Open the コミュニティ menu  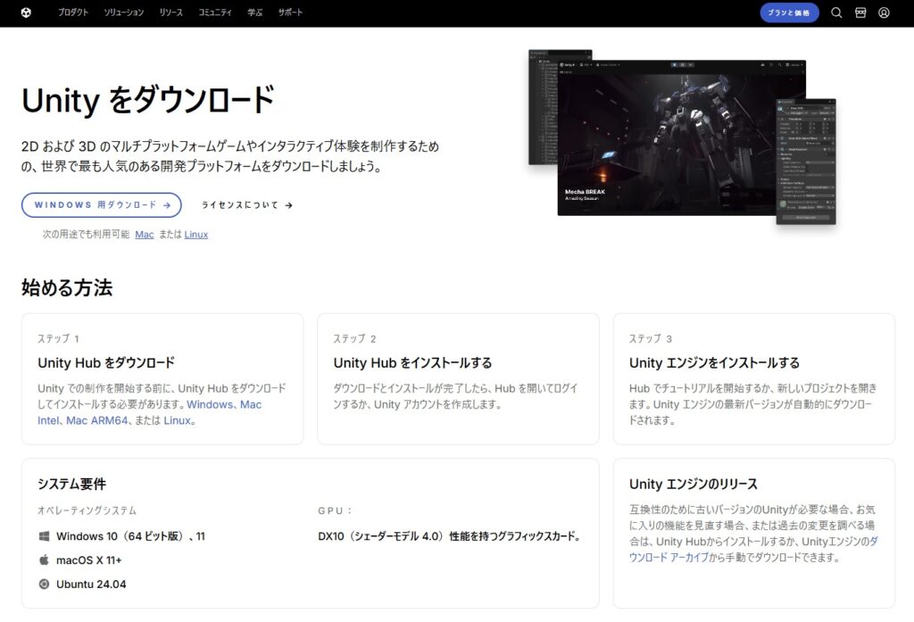(x=215, y=12)
